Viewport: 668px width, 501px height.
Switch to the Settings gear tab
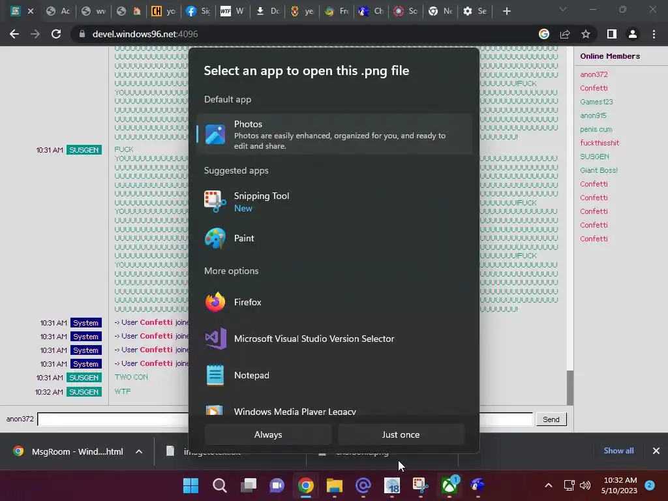pyautogui.click(x=475, y=11)
